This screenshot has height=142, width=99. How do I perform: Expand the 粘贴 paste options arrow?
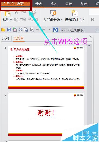(11, 20)
